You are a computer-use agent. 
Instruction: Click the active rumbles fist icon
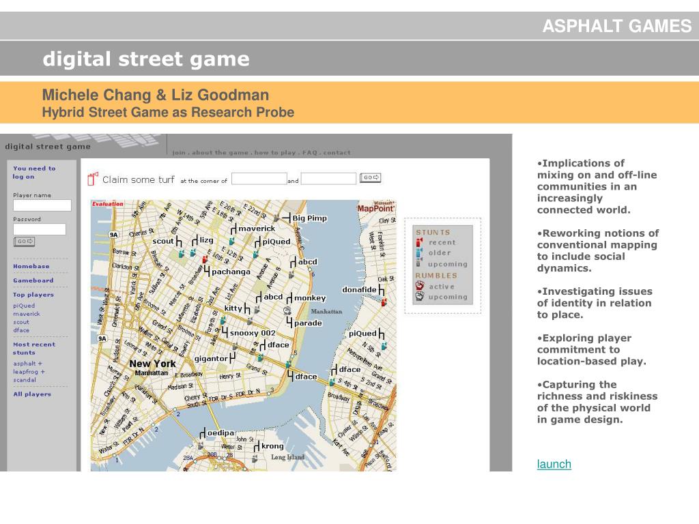420,286
